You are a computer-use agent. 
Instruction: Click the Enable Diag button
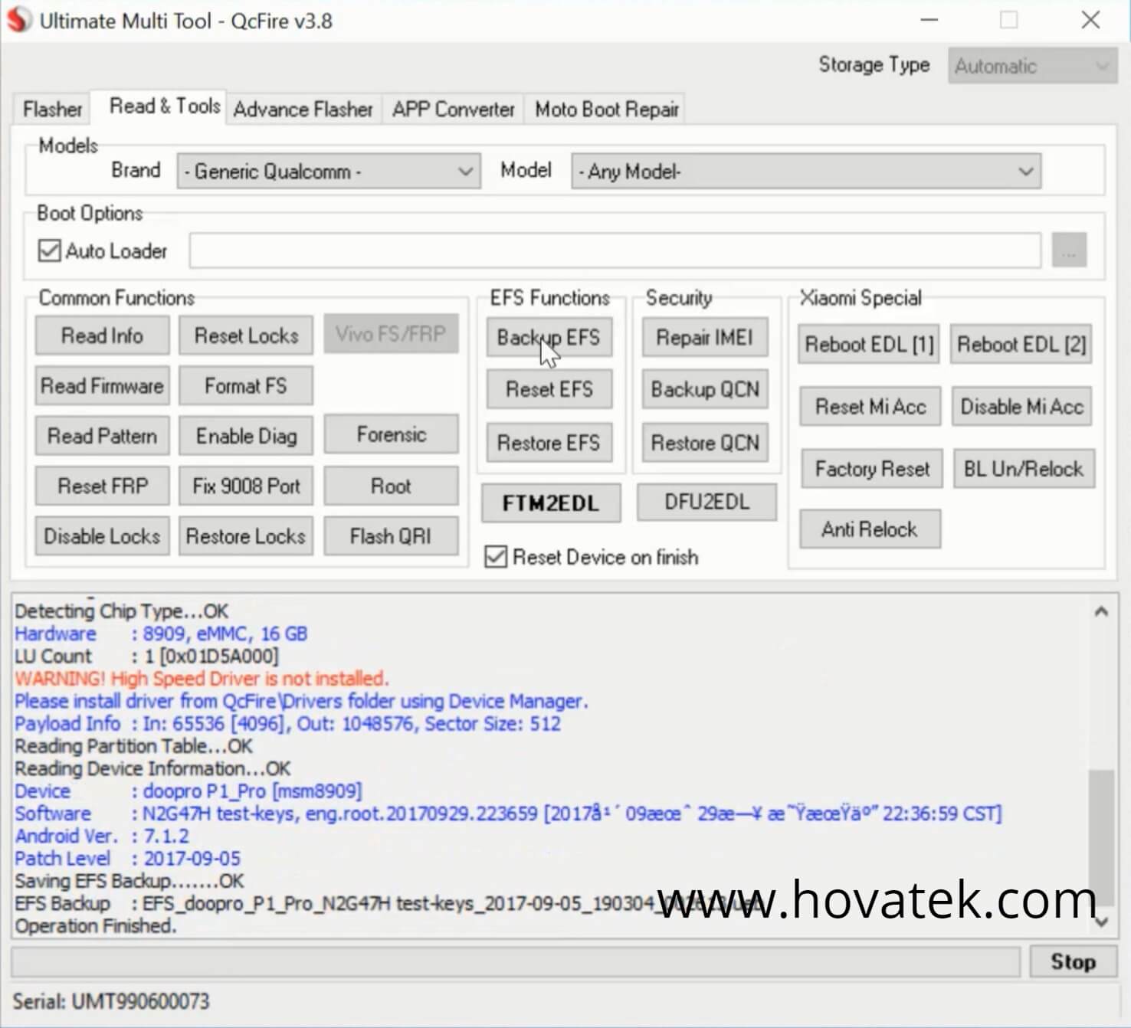click(x=246, y=436)
